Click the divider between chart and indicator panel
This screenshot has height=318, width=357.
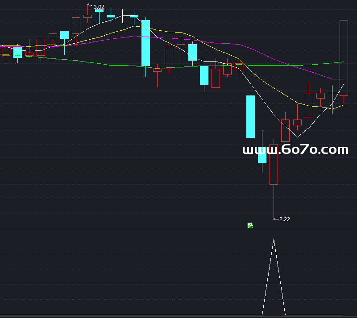pos(178,229)
